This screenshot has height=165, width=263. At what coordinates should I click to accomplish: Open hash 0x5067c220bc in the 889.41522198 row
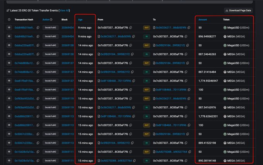point(24,143)
